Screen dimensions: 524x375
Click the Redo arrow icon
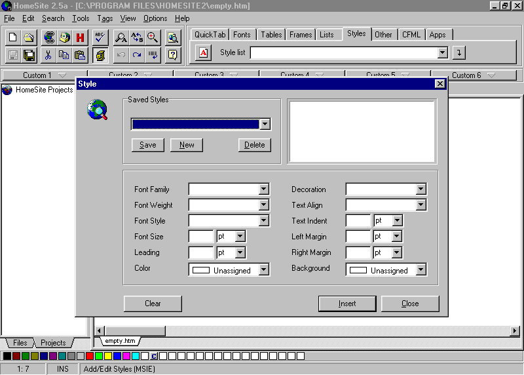tap(137, 55)
